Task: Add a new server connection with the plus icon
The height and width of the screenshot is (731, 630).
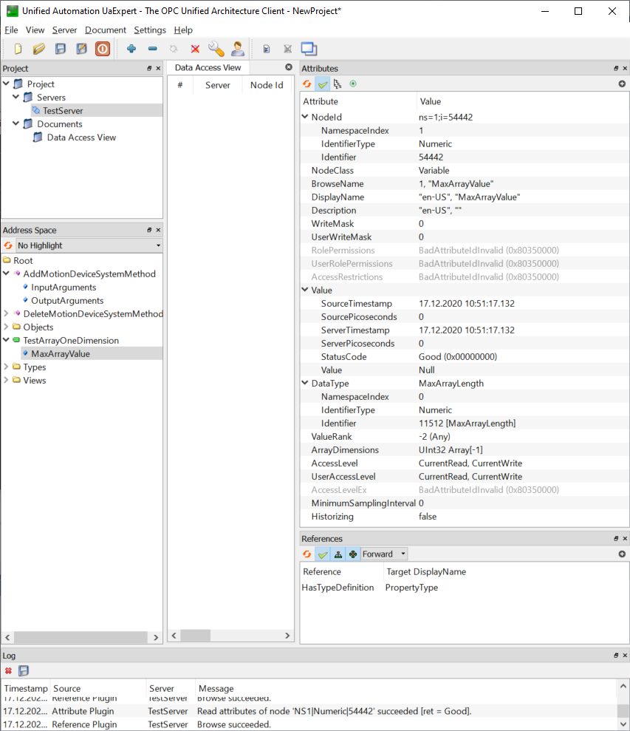Action: click(131, 48)
